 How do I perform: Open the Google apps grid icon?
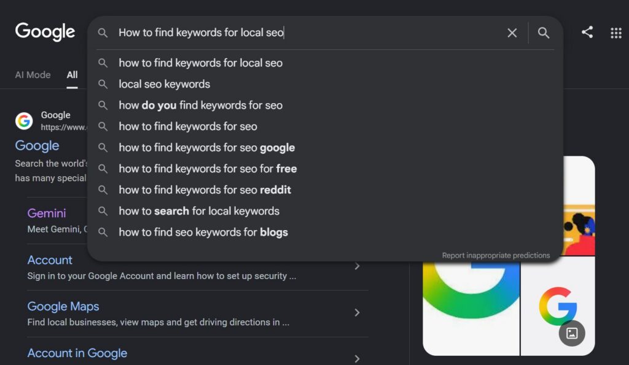[x=615, y=33]
